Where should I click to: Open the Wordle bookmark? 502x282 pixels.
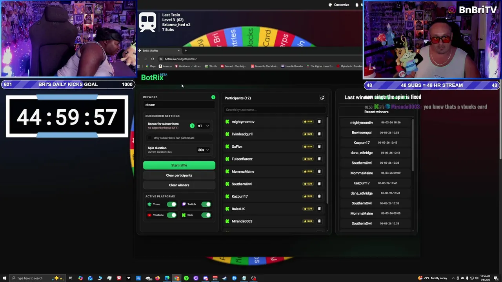click(x=211, y=66)
